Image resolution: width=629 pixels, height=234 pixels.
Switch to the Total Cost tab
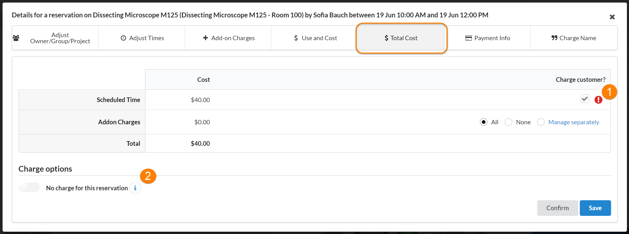(401, 38)
